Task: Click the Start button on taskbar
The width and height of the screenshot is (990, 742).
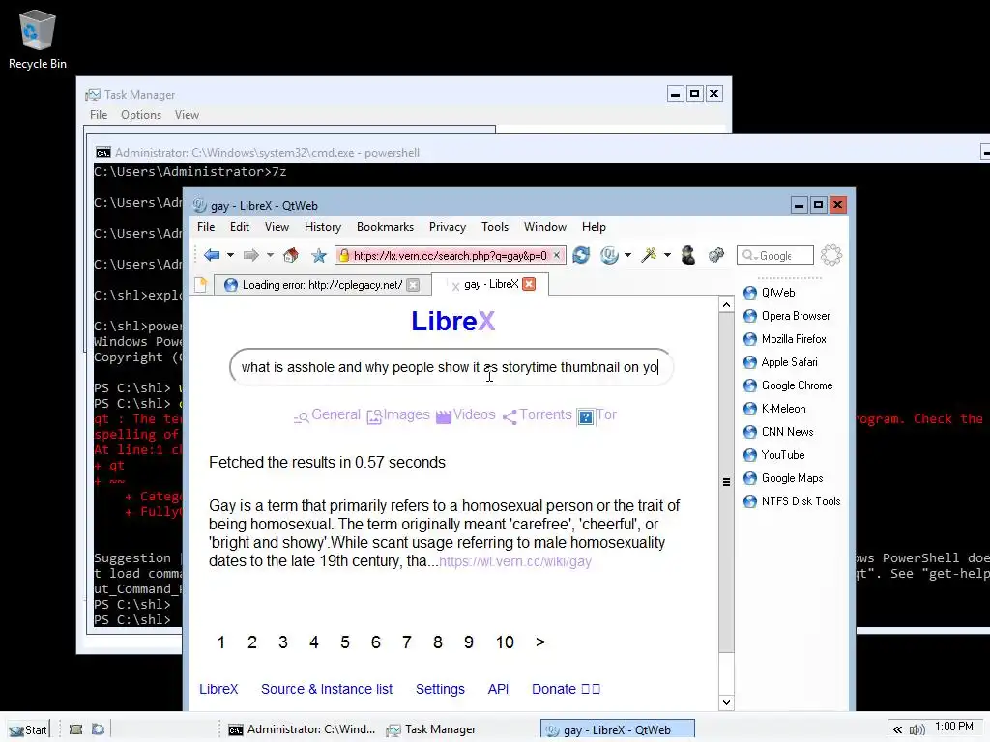Action: [28, 729]
